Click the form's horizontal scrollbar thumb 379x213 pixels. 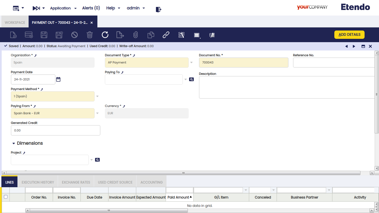pos(183,173)
